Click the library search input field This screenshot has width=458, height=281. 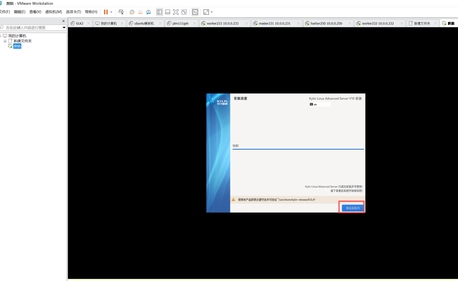point(32,28)
